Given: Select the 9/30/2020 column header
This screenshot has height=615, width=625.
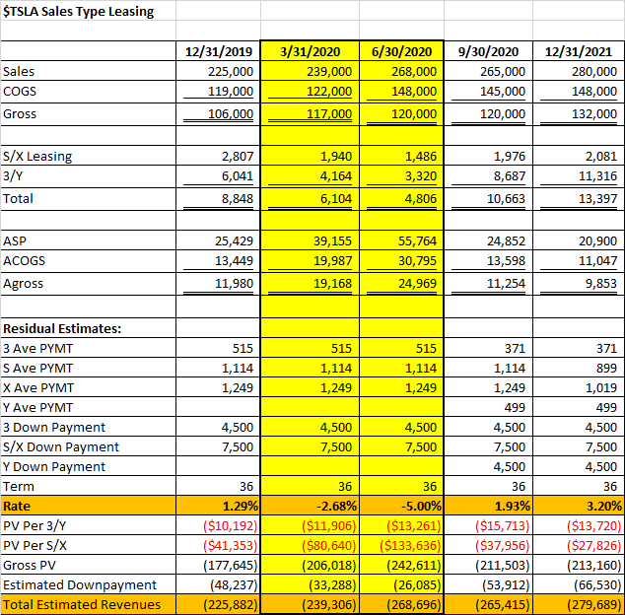Looking at the screenshot, I should [x=488, y=51].
